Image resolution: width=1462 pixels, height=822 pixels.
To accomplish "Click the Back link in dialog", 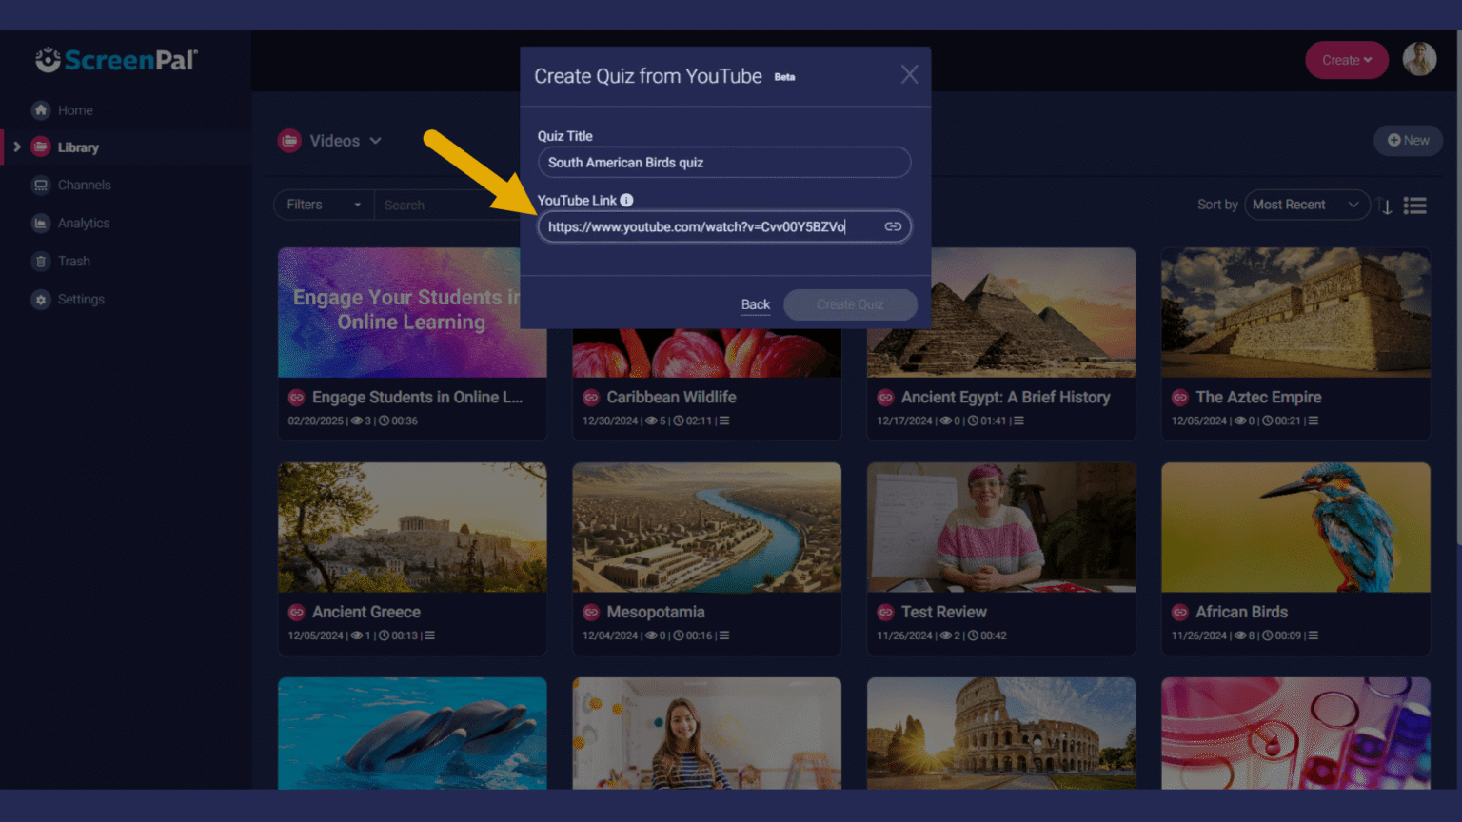I will [x=755, y=304].
